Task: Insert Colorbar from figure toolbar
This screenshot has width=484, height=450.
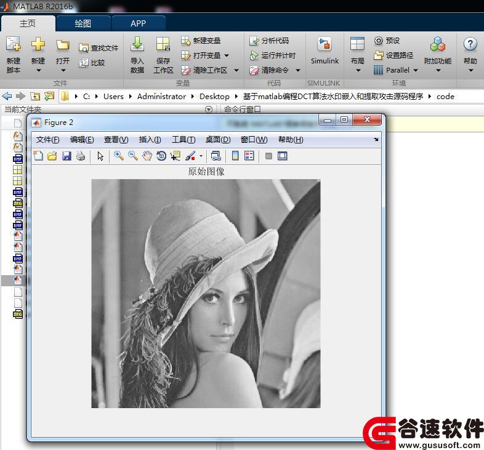Action: [x=235, y=156]
